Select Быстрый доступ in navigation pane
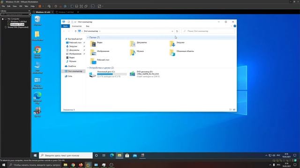This screenshot has width=300, height=168. [74, 39]
